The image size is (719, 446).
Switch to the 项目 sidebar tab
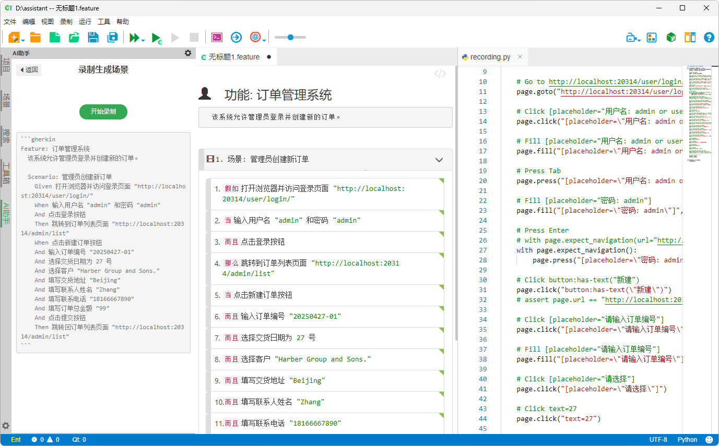coord(6,65)
